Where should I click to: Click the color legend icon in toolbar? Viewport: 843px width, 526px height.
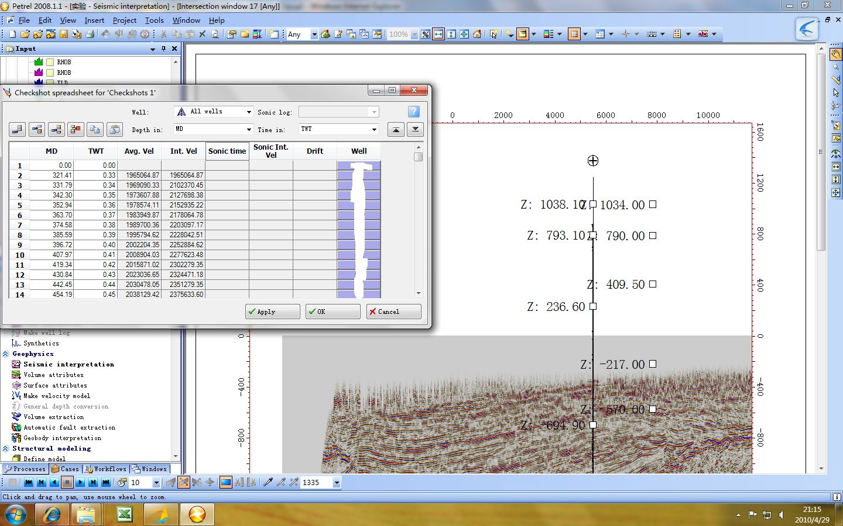pyautogui.click(x=549, y=34)
